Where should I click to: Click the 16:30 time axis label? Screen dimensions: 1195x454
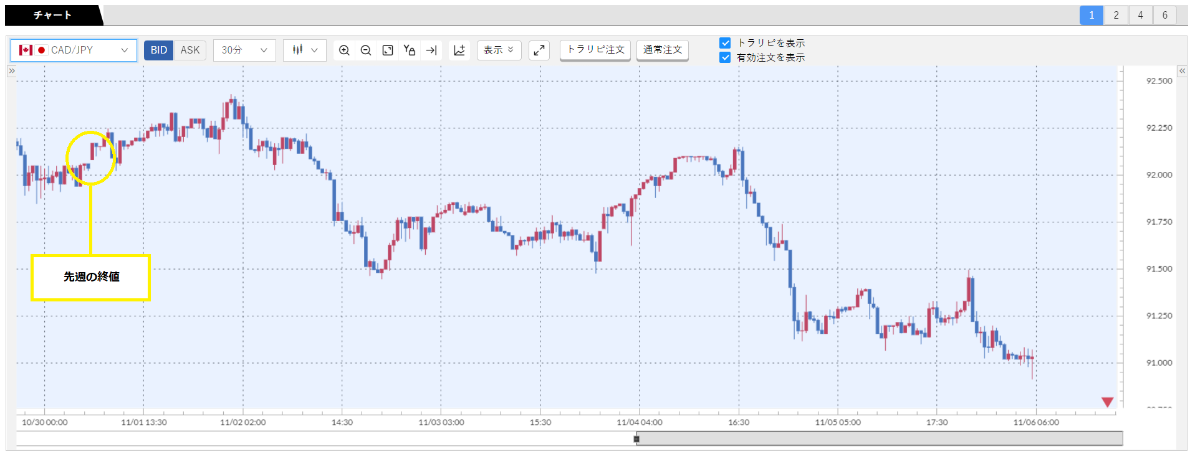point(739,422)
